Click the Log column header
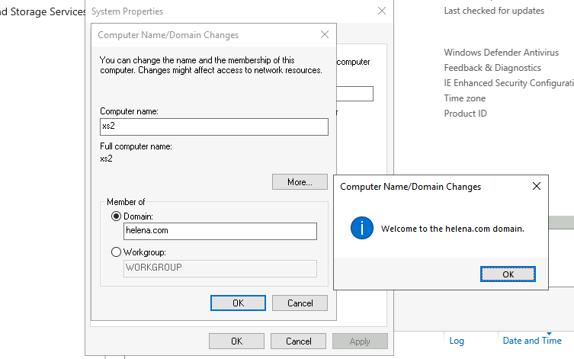Viewport: 574px width, 359px height. click(x=457, y=341)
